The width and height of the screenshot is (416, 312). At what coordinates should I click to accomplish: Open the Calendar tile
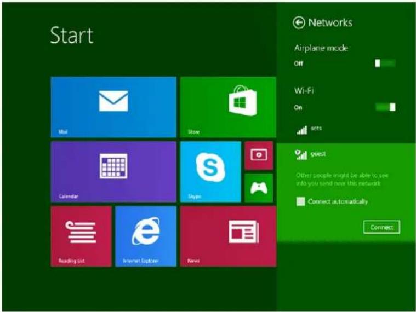pyautogui.click(x=113, y=172)
